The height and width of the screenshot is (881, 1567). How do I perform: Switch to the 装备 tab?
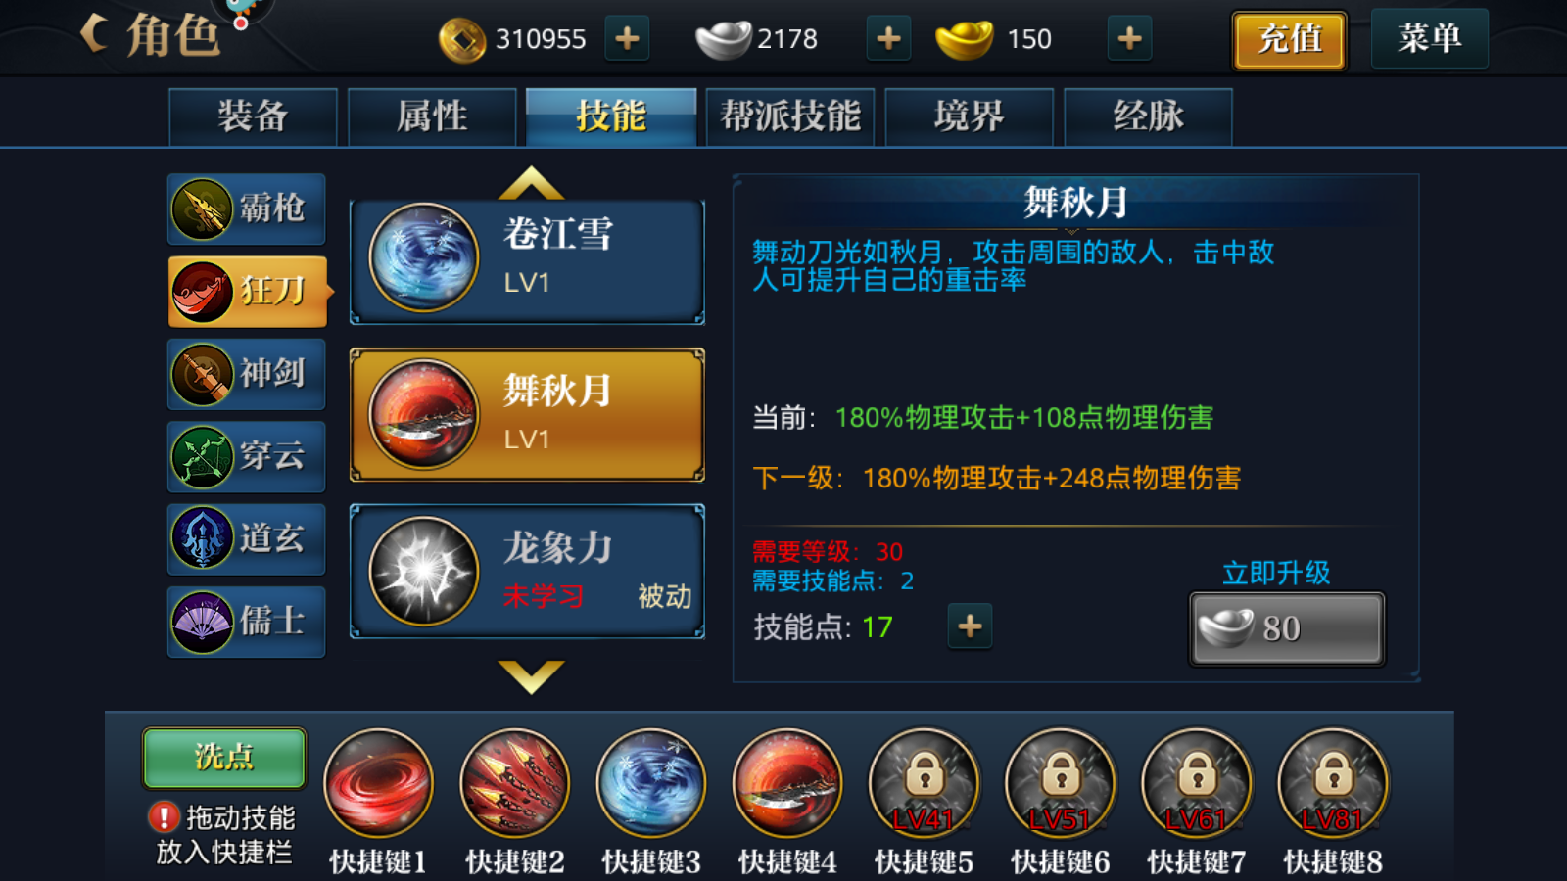(x=253, y=116)
